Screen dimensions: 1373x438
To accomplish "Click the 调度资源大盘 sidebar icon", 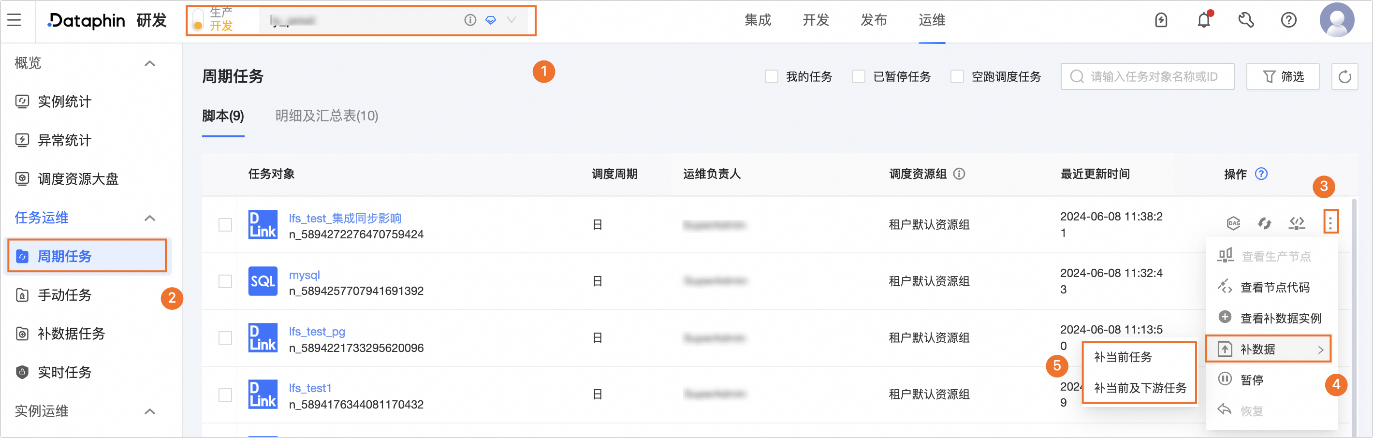I will pos(22,179).
